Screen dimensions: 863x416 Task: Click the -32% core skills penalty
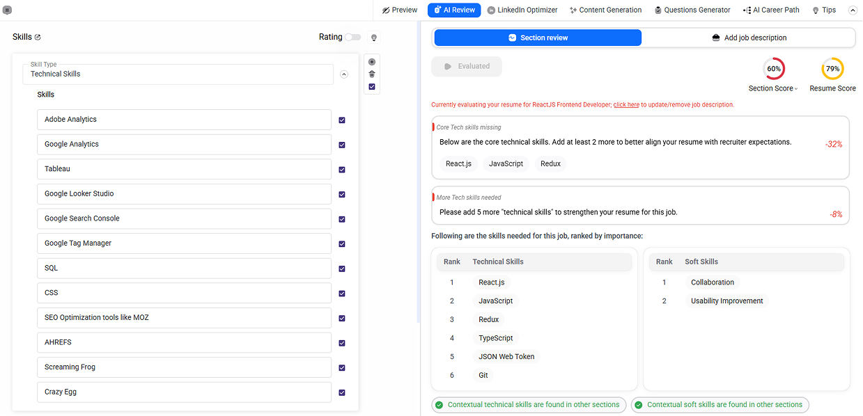pos(834,145)
